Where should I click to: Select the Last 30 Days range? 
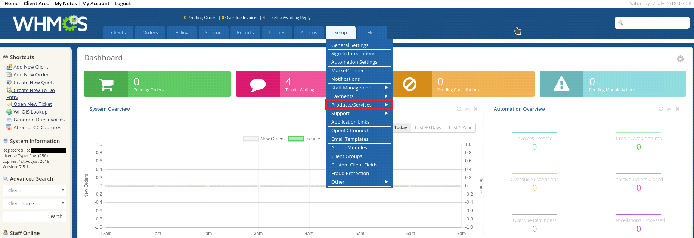click(x=428, y=128)
